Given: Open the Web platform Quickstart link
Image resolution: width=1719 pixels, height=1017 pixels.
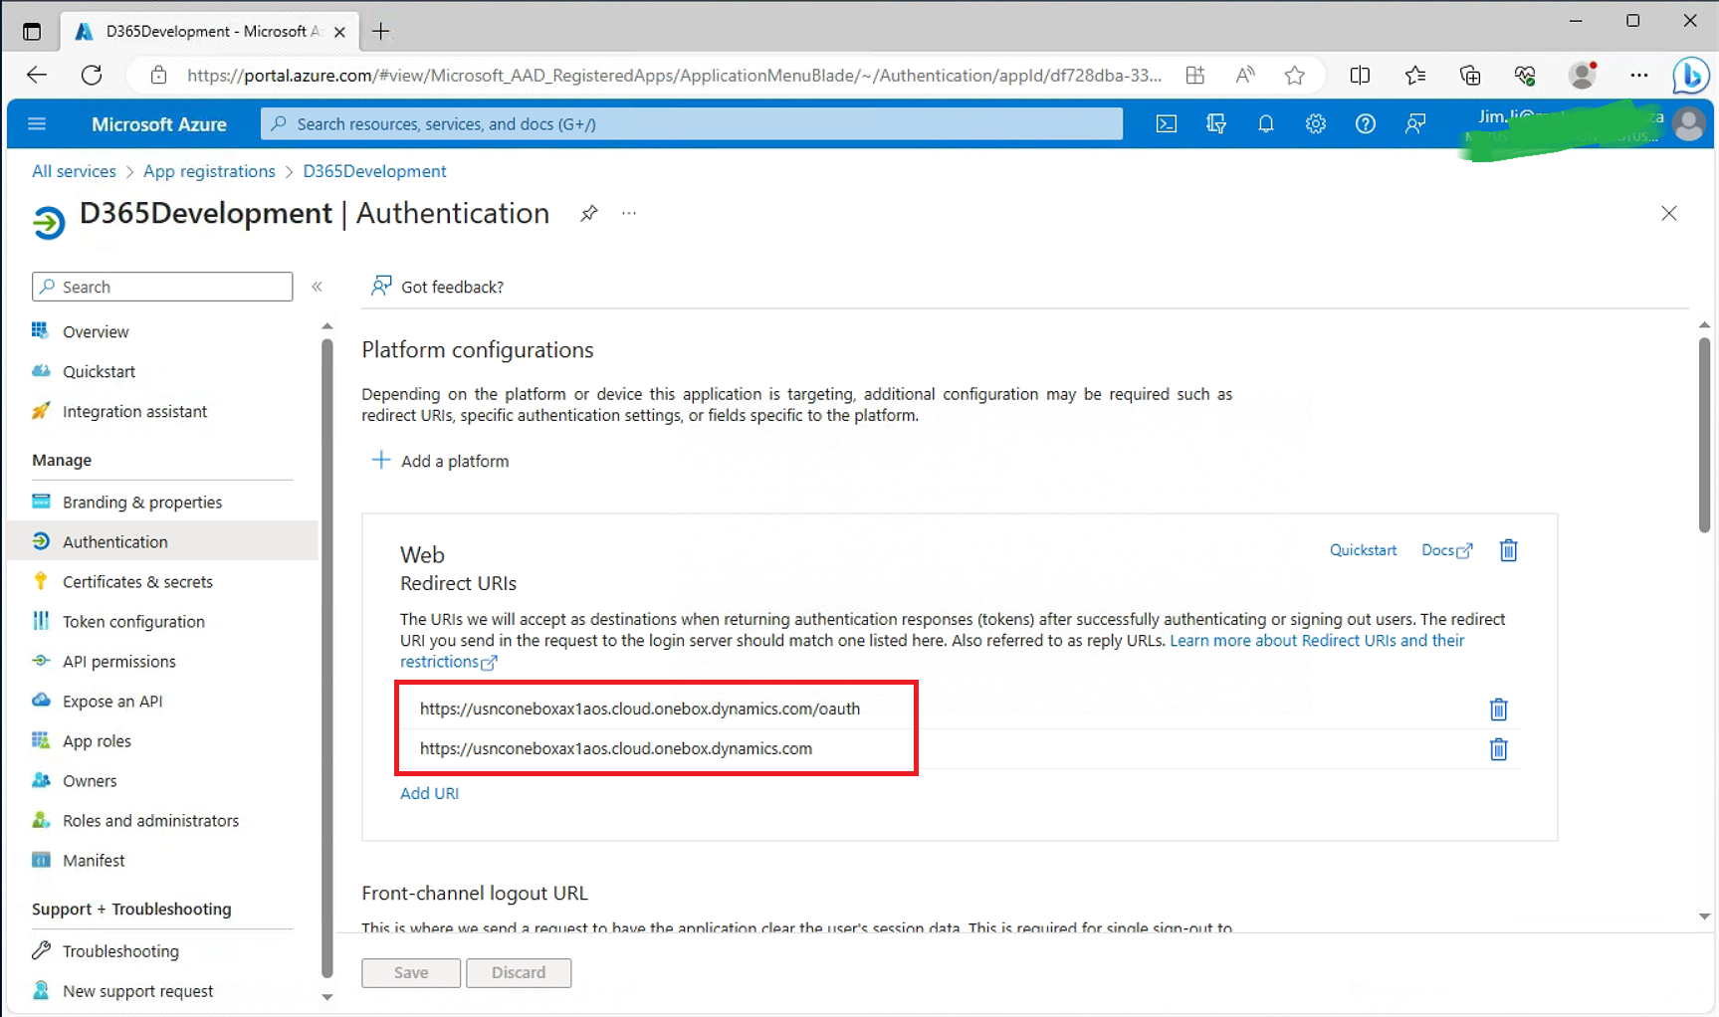Looking at the screenshot, I should point(1363,550).
